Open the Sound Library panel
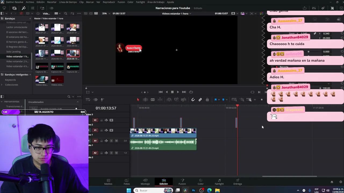The width and height of the screenshot is (344, 193). click(42, 8)
